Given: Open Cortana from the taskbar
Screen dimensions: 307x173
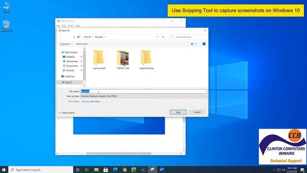Looking at the screenshot, I should pyautogui.click(x=78, y=170).
